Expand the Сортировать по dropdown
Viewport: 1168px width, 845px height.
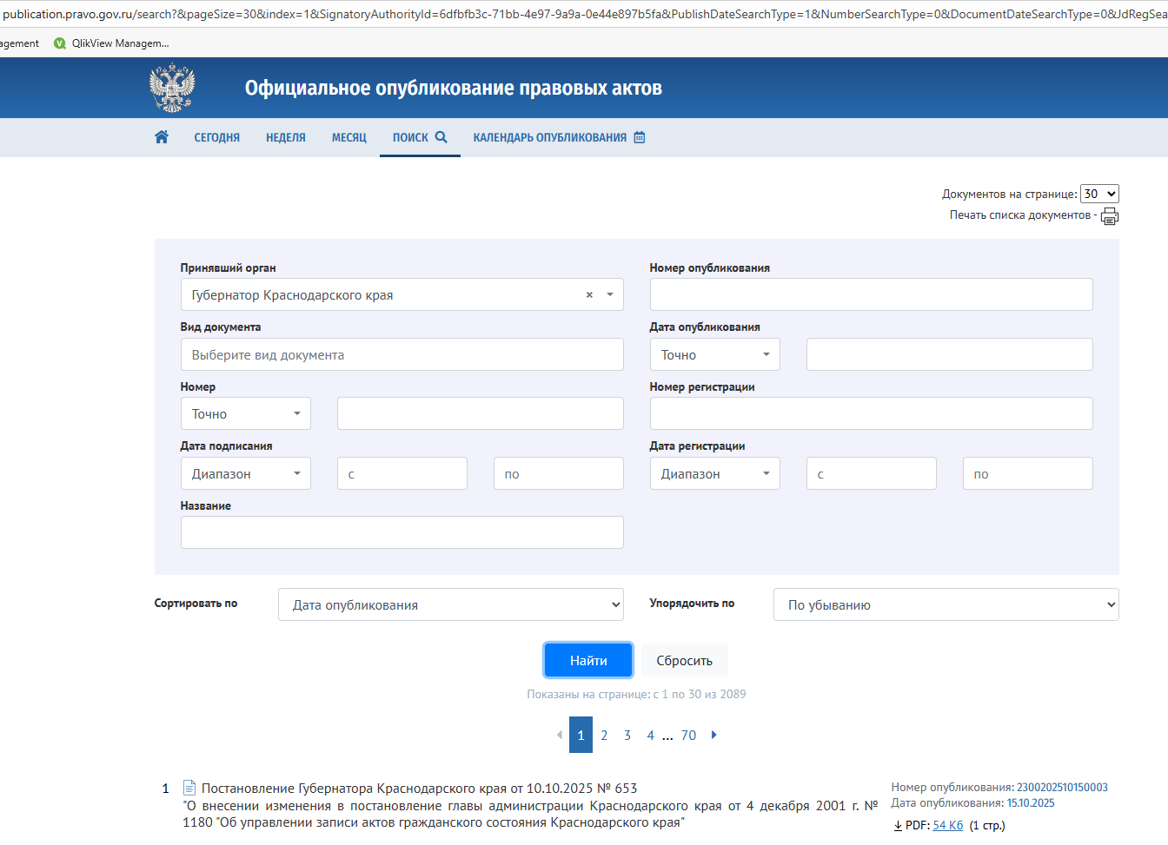point(450,604)
